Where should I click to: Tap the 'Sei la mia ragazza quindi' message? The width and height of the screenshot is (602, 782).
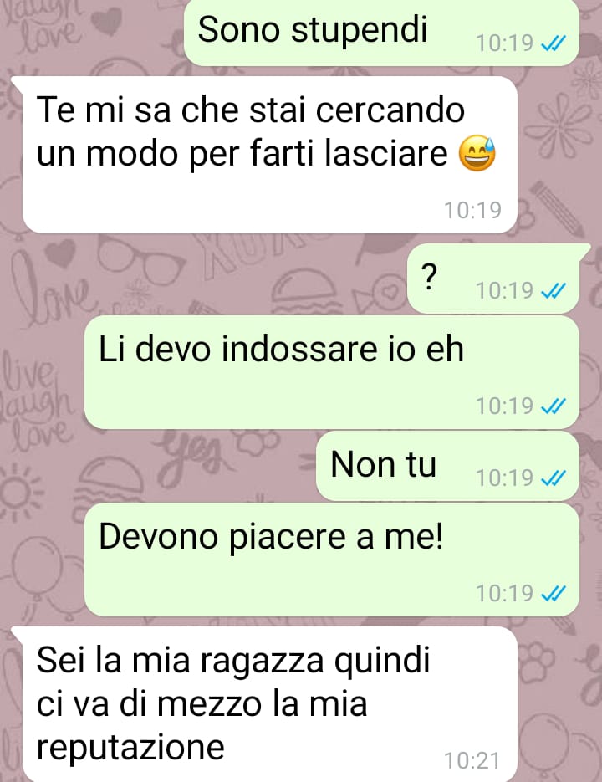[269, 704]
